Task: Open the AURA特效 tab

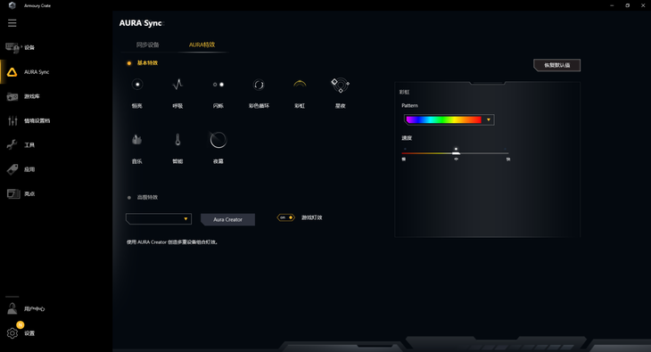Action: click(x=202, y=45)
